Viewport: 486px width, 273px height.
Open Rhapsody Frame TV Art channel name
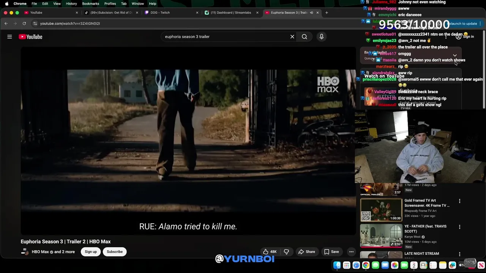click(x=420, y=211)
